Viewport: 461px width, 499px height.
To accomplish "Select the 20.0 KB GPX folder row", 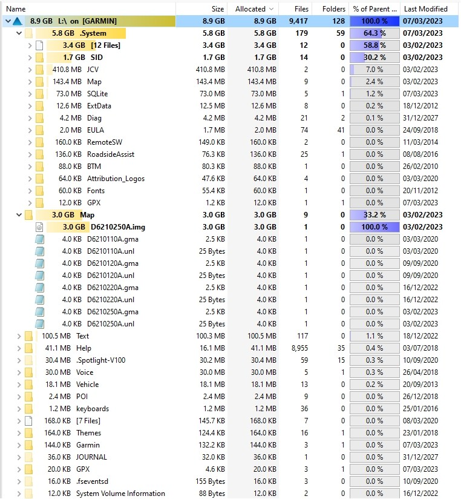I will (x=230, y=469).
